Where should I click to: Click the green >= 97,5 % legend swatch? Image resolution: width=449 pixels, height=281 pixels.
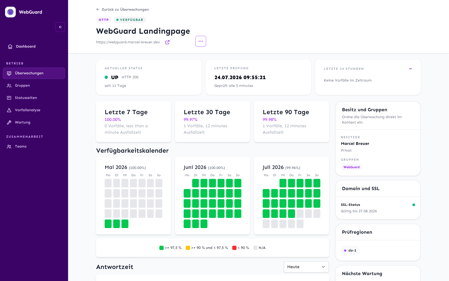(x=162, y=248)
